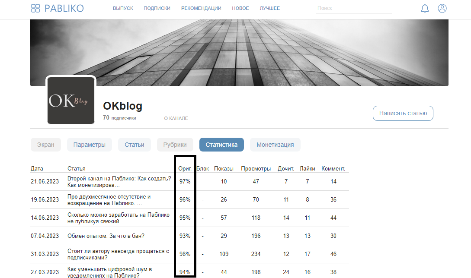Viewport: 471px width, 278px height.
Task: Click the 97% originality value
Action: pyautogui.click(x=185, y=182)
